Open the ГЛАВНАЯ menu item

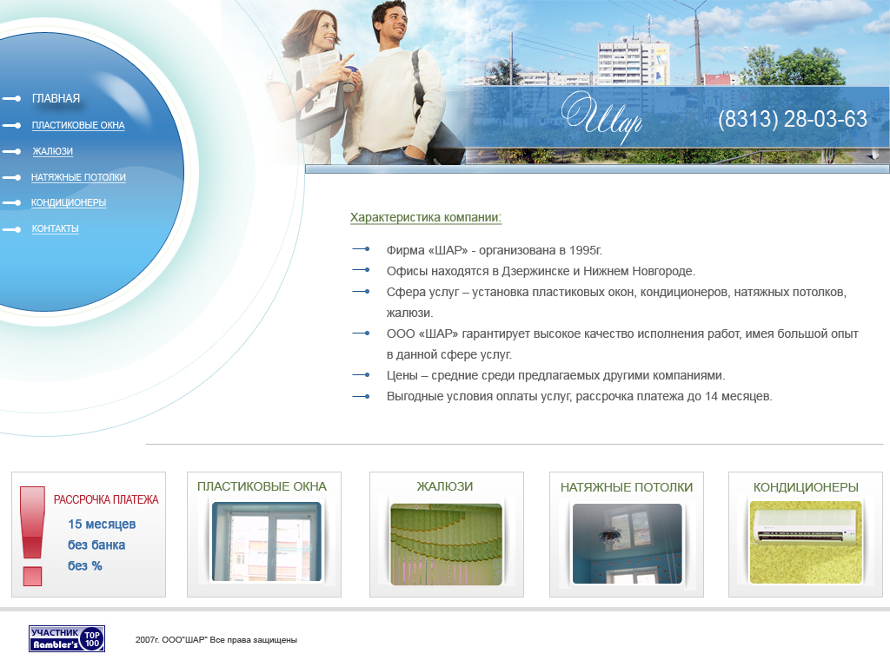point(56,99)
